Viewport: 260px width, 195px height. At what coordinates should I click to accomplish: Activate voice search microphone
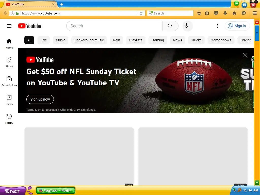(x=186, y=26)
